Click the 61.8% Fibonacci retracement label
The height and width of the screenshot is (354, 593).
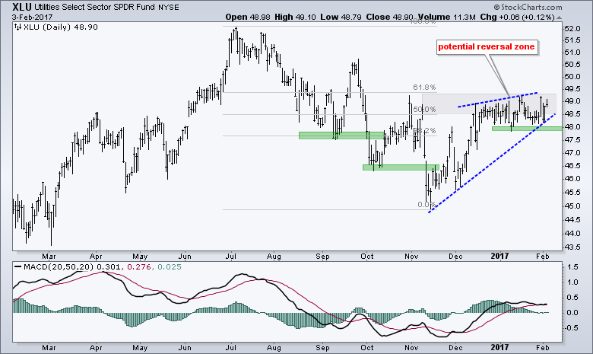point(424,88)
